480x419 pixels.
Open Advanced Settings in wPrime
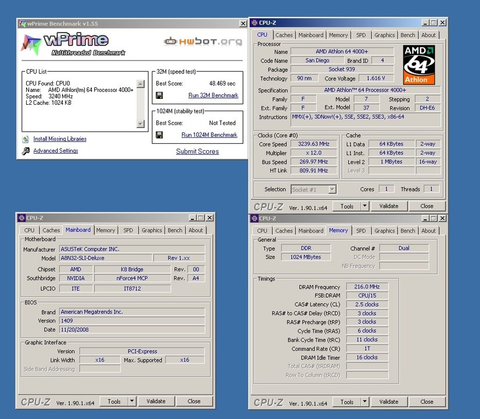(55, 151)
